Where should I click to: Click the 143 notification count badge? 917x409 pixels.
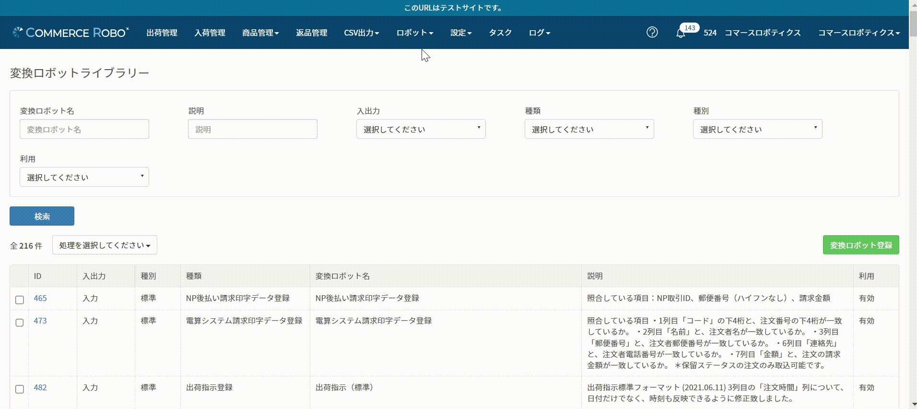click(x=690, y=28)
